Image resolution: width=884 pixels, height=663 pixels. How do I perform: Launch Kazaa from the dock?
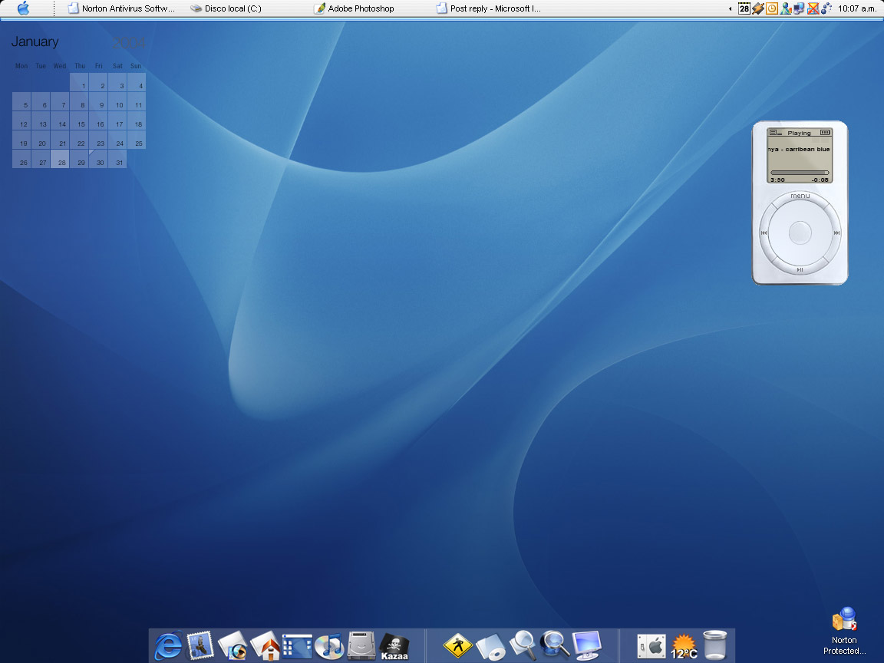[394, 647]
